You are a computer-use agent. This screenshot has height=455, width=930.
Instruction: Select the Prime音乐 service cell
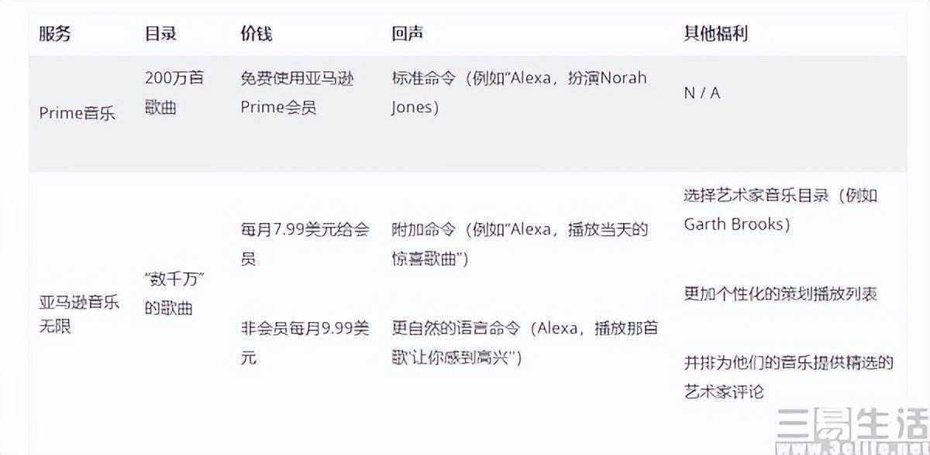point(77,113)
